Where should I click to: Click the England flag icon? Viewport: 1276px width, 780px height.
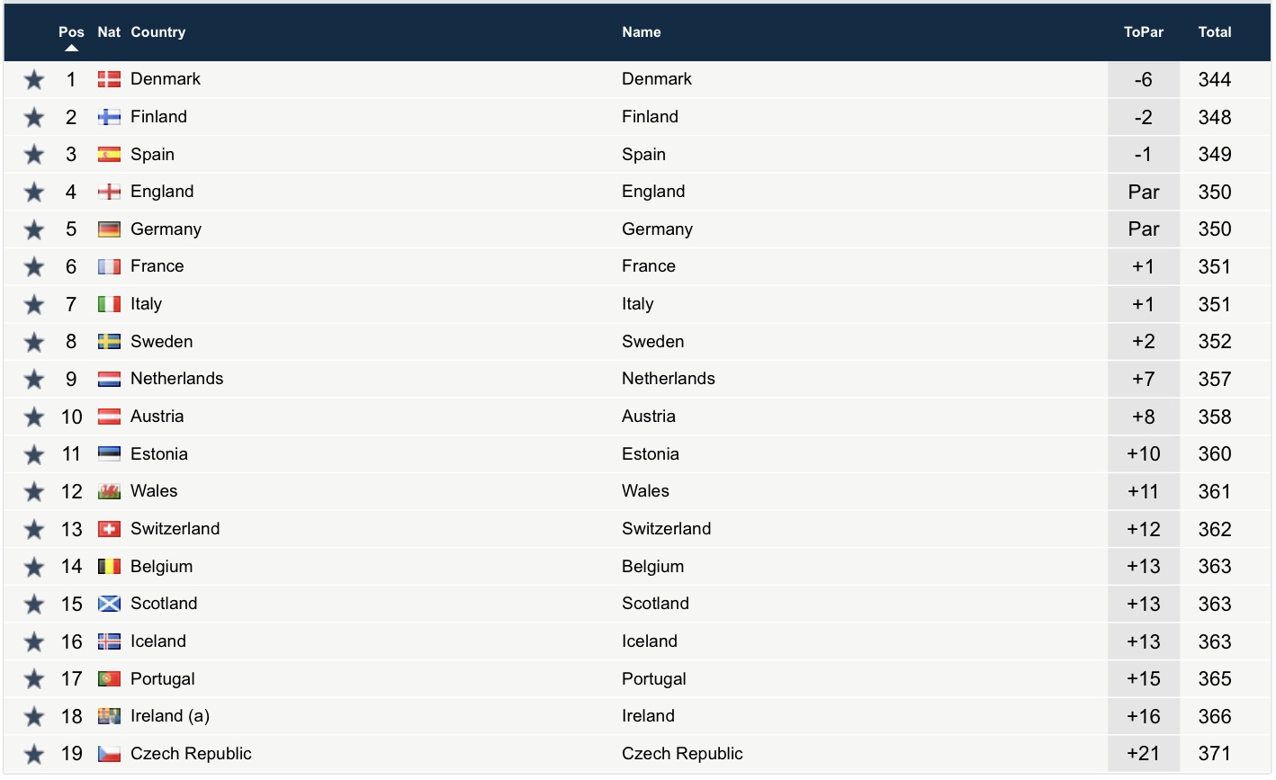[x=109, y=192]
